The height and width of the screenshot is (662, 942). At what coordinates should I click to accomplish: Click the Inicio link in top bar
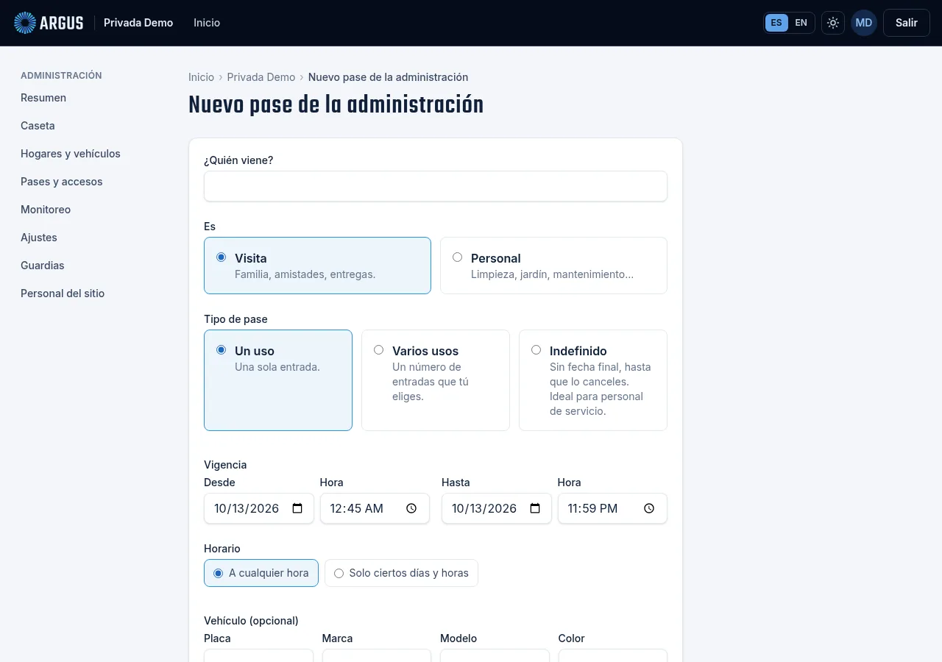tap(207, 23)
